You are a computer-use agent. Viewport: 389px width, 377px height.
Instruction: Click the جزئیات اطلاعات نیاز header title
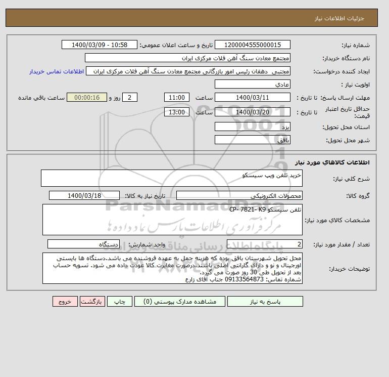(339, 18)
